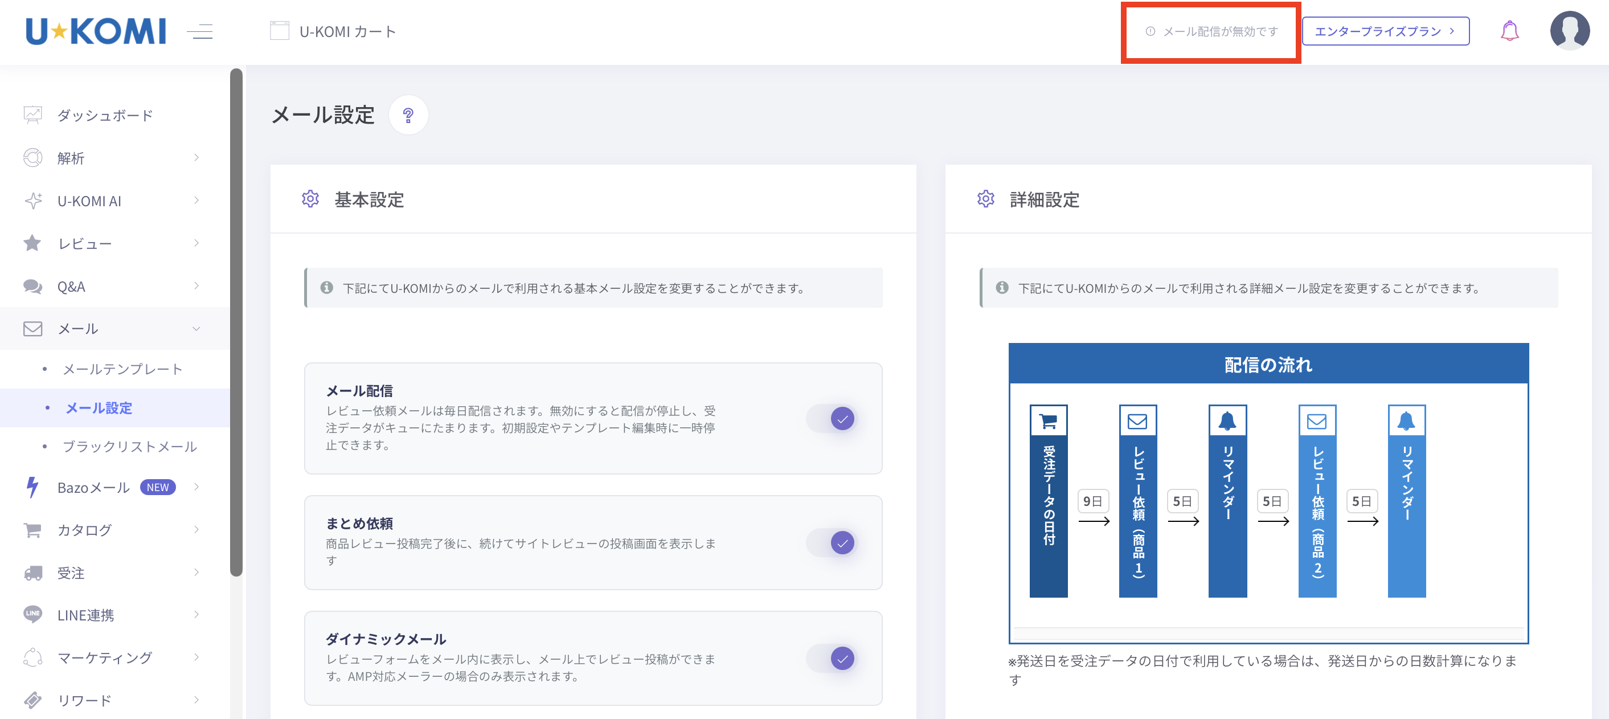Click the エンタープライズプラン button
1609x719 pixels.
pos(1385,31)
